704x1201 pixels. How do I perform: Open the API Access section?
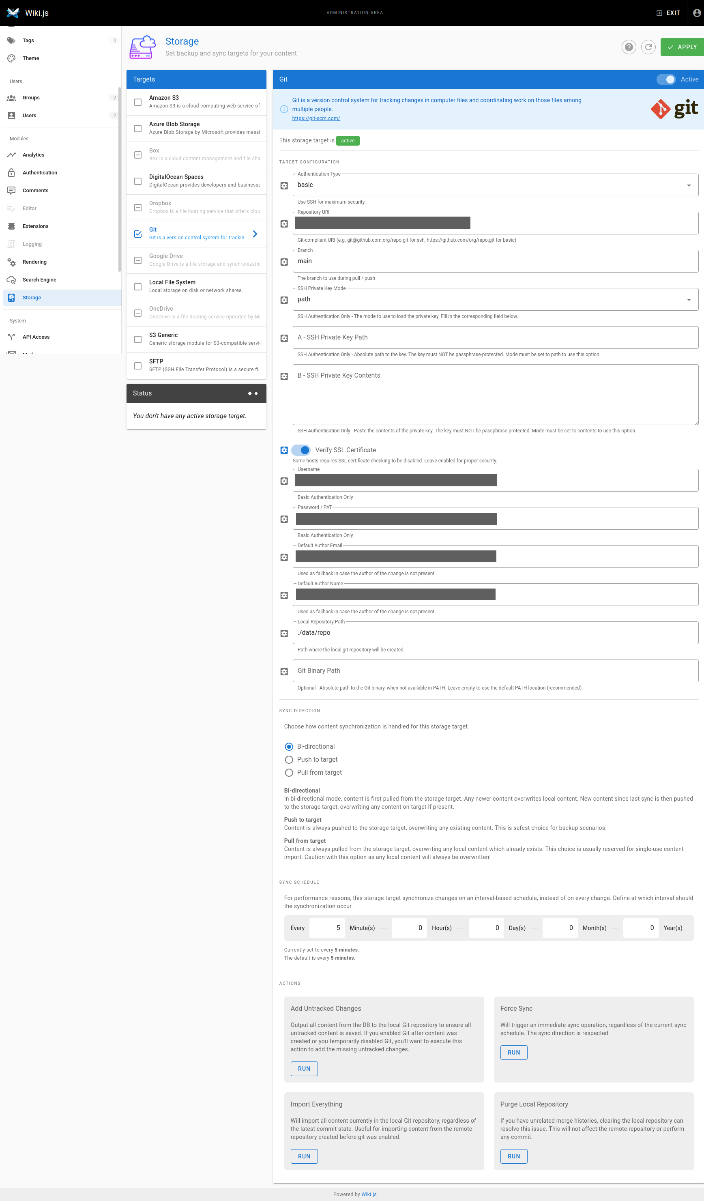tap(36, 337)
